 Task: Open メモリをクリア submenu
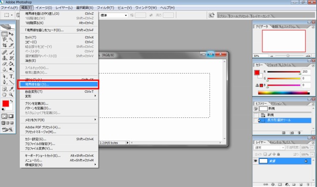pos(59,120)
